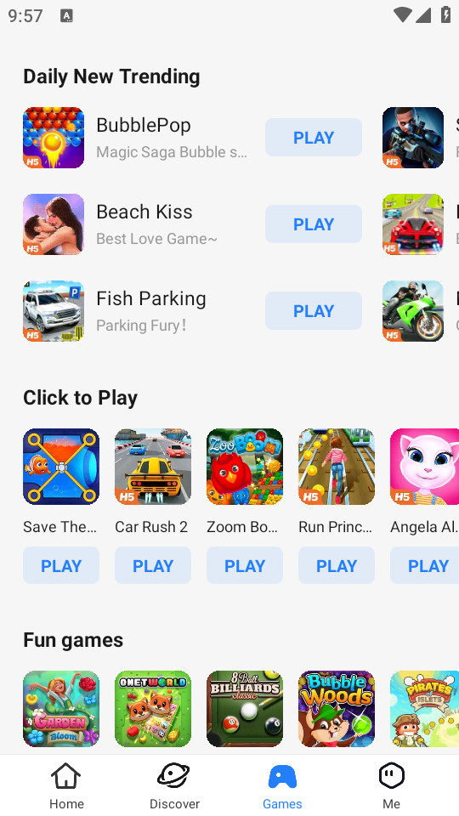The image size is (459, 816).
Task: Click PLAY next to BubblePop
Action: click(x=314, y=138)
